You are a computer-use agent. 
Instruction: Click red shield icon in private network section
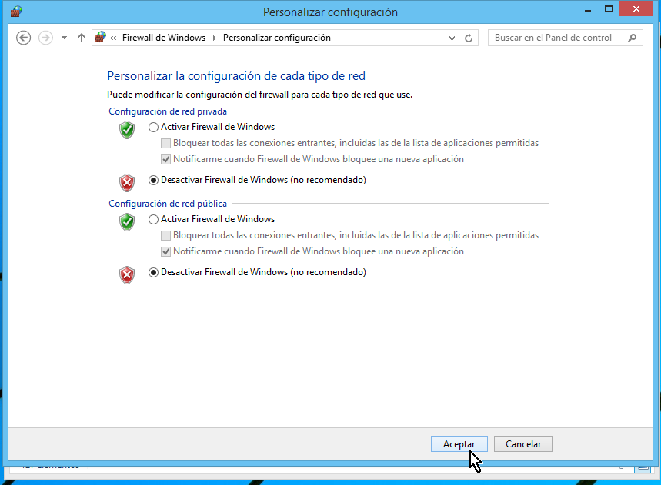click(127, 183)
